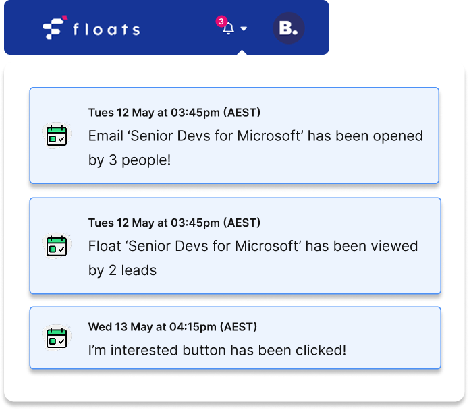Open the 'B.' profile avatar
The image size is (469, 410).
288,28
